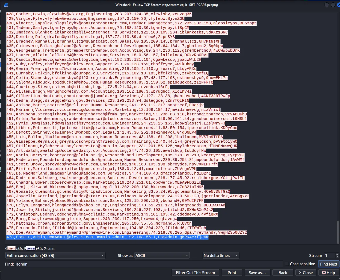Screen dimensions: 340x280
Task: Click the Help button
Action: 329,273
